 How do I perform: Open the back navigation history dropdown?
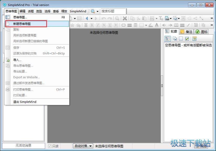click(x=91, y=18)
